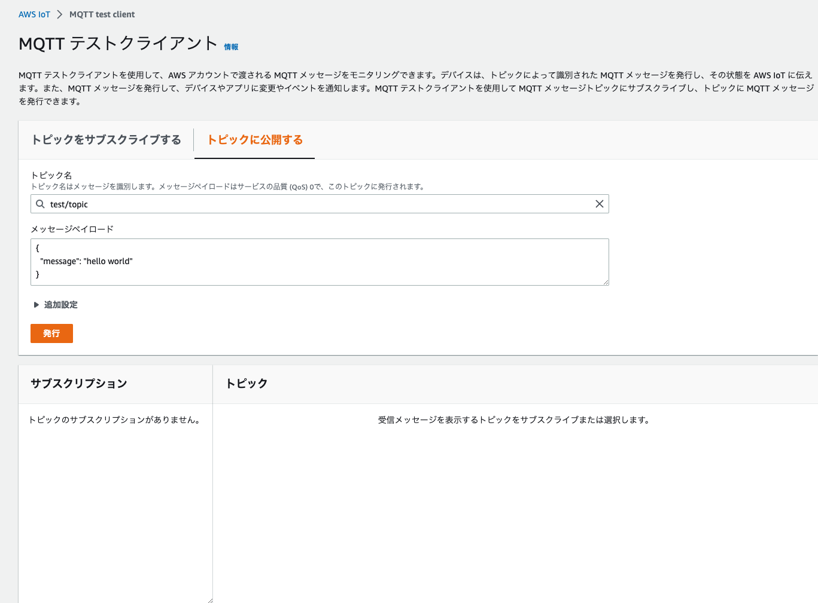Place cursor in the topic name input
The image size is (818, 603).
point(239,204)
